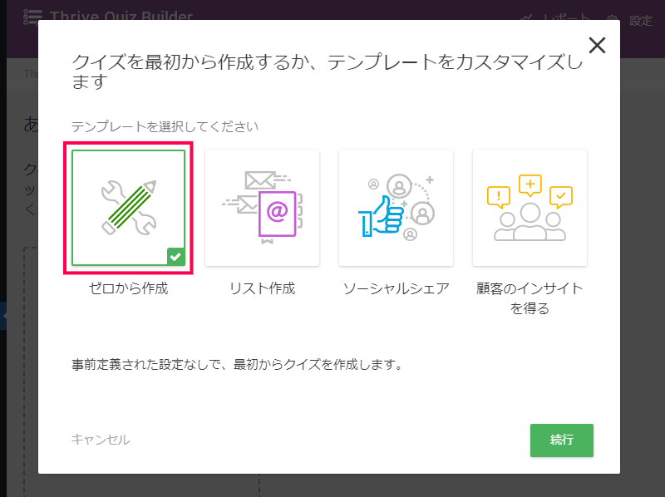Click the キャンセル link
This screenshot has width=665, height=497.
click(101, 440)
